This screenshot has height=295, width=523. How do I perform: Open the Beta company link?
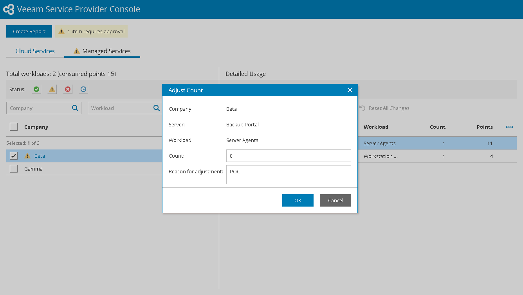click(40, 156)
